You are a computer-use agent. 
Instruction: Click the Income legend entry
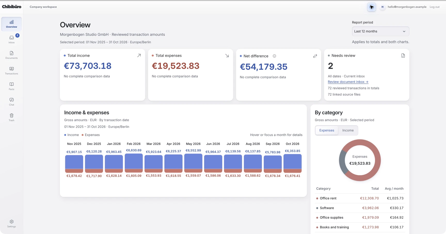click(x=71, y=135)
